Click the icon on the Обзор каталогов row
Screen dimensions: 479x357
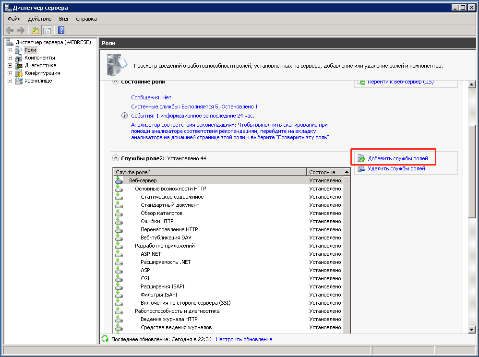(119, 213)
